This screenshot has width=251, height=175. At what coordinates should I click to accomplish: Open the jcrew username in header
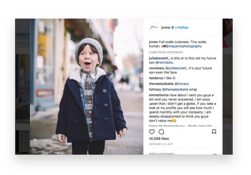[164, 27]
